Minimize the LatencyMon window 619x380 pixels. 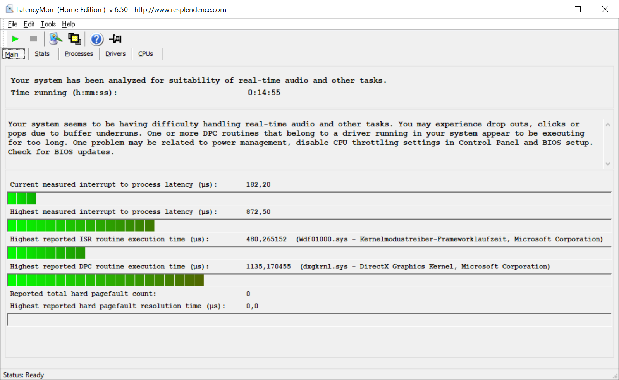[x=551, y=9]
